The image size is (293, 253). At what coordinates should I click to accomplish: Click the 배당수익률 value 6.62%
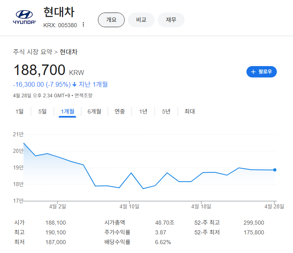coord(163,242)
